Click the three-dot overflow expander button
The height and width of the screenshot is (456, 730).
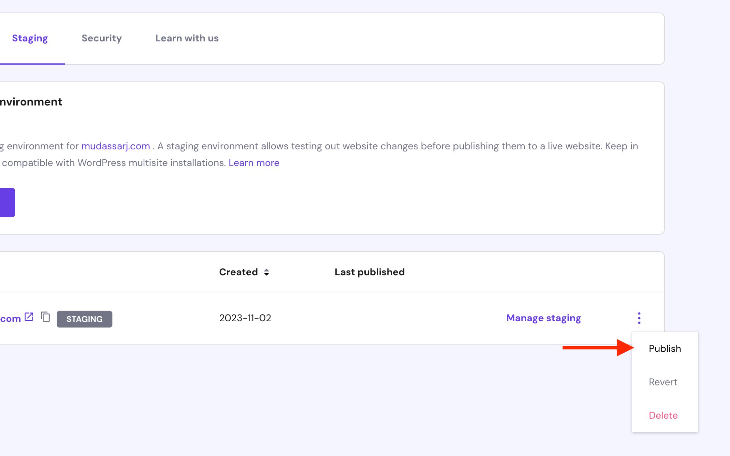(639, 318)
